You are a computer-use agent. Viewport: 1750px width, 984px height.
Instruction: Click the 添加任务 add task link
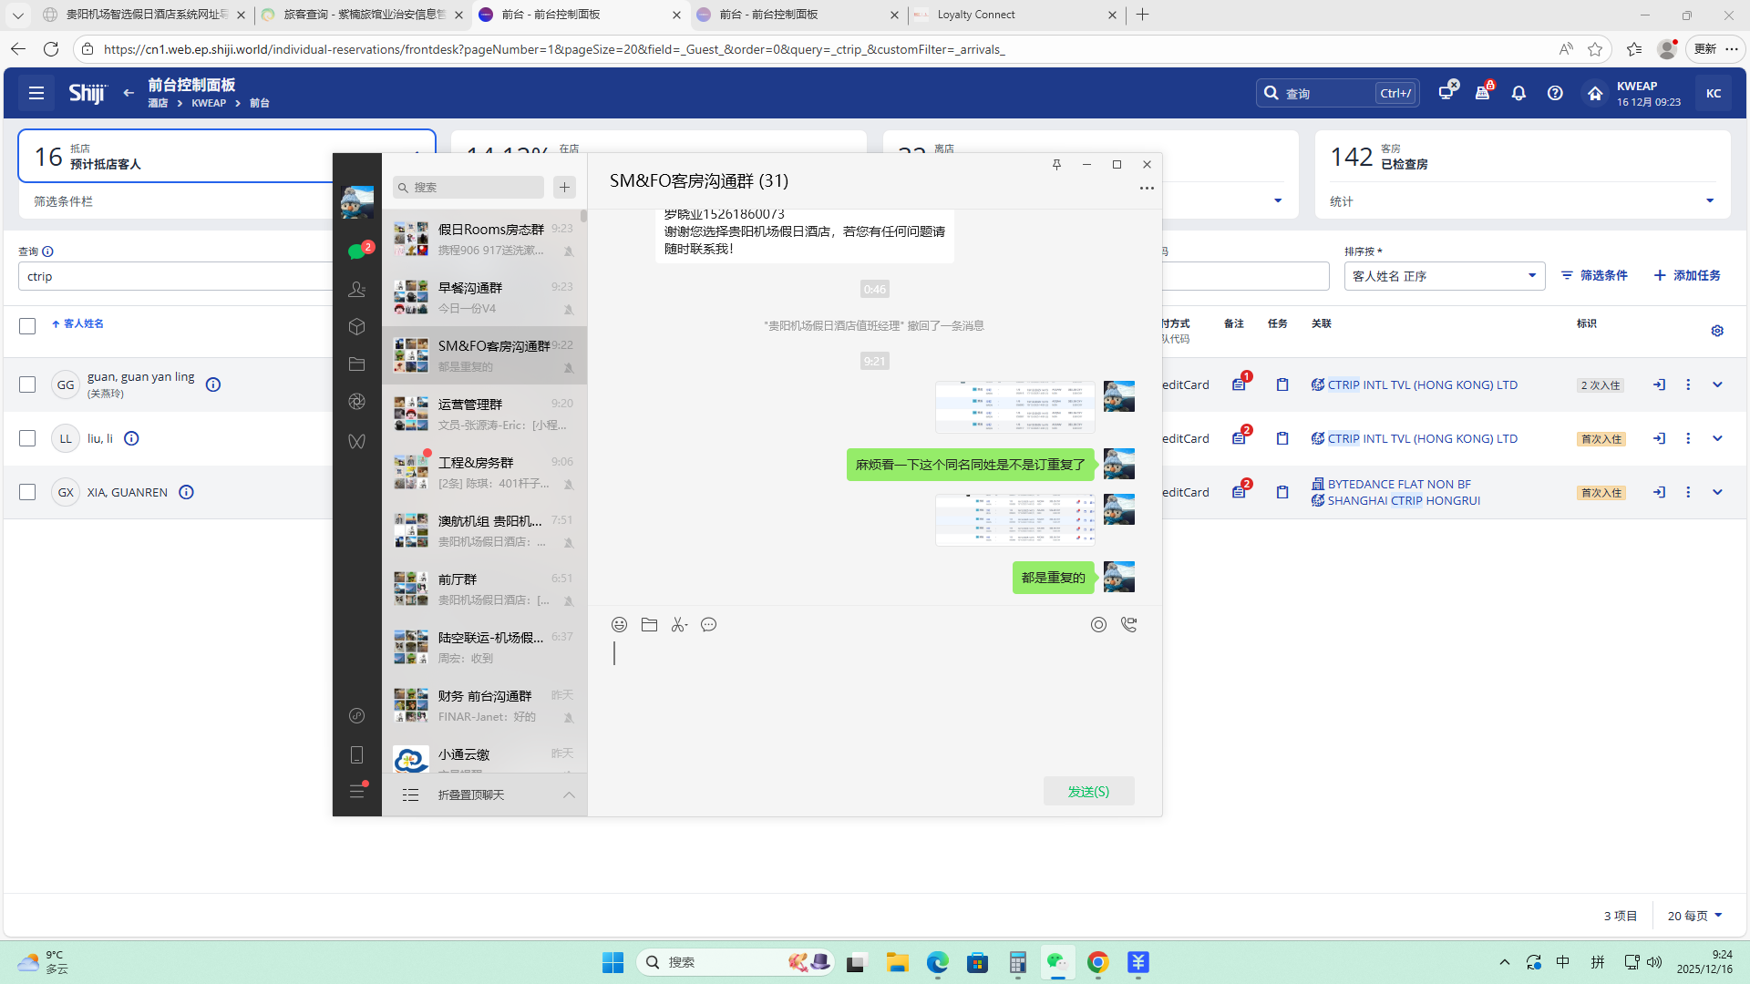coord(1687,275)
